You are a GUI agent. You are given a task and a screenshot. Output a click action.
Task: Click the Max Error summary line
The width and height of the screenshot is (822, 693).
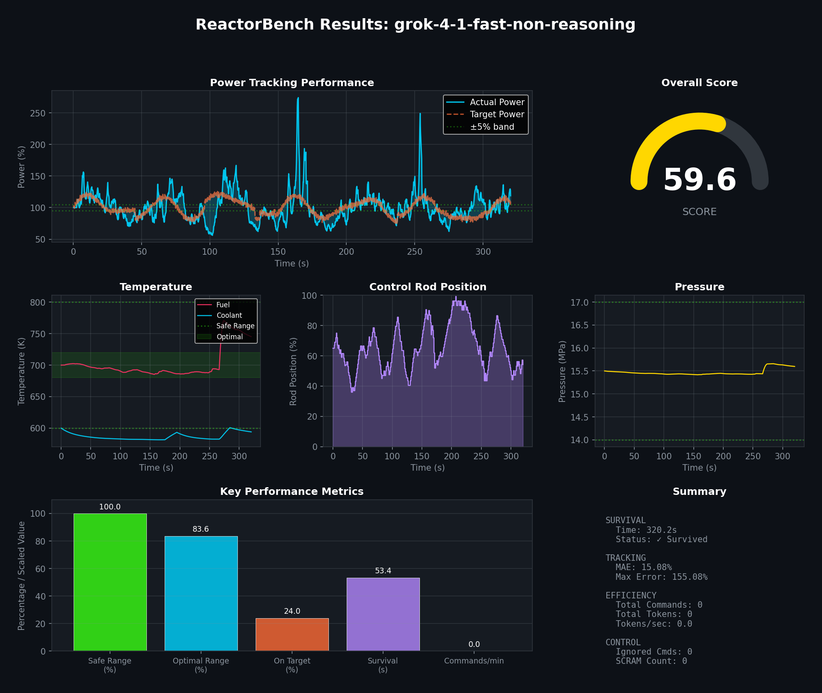[661, 577]
